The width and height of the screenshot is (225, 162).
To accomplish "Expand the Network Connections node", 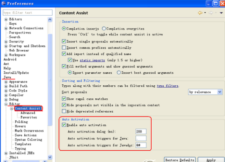I will pos(6,28).
